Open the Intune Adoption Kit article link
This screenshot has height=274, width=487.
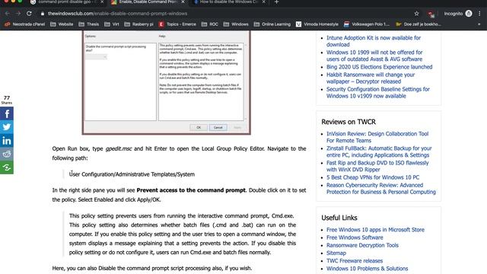click(374, 41)
